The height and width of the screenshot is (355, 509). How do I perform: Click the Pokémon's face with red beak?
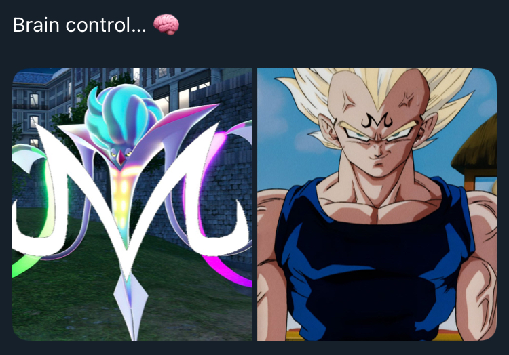[x=121, y=155]
